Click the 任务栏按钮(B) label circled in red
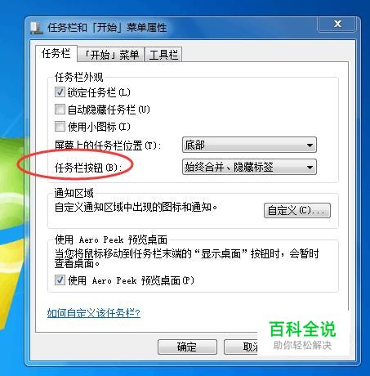Screen dimensions: 370x376 click(88, 168)
